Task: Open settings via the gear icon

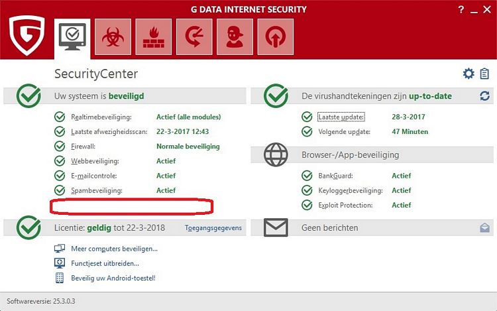Action: [469, 74]
